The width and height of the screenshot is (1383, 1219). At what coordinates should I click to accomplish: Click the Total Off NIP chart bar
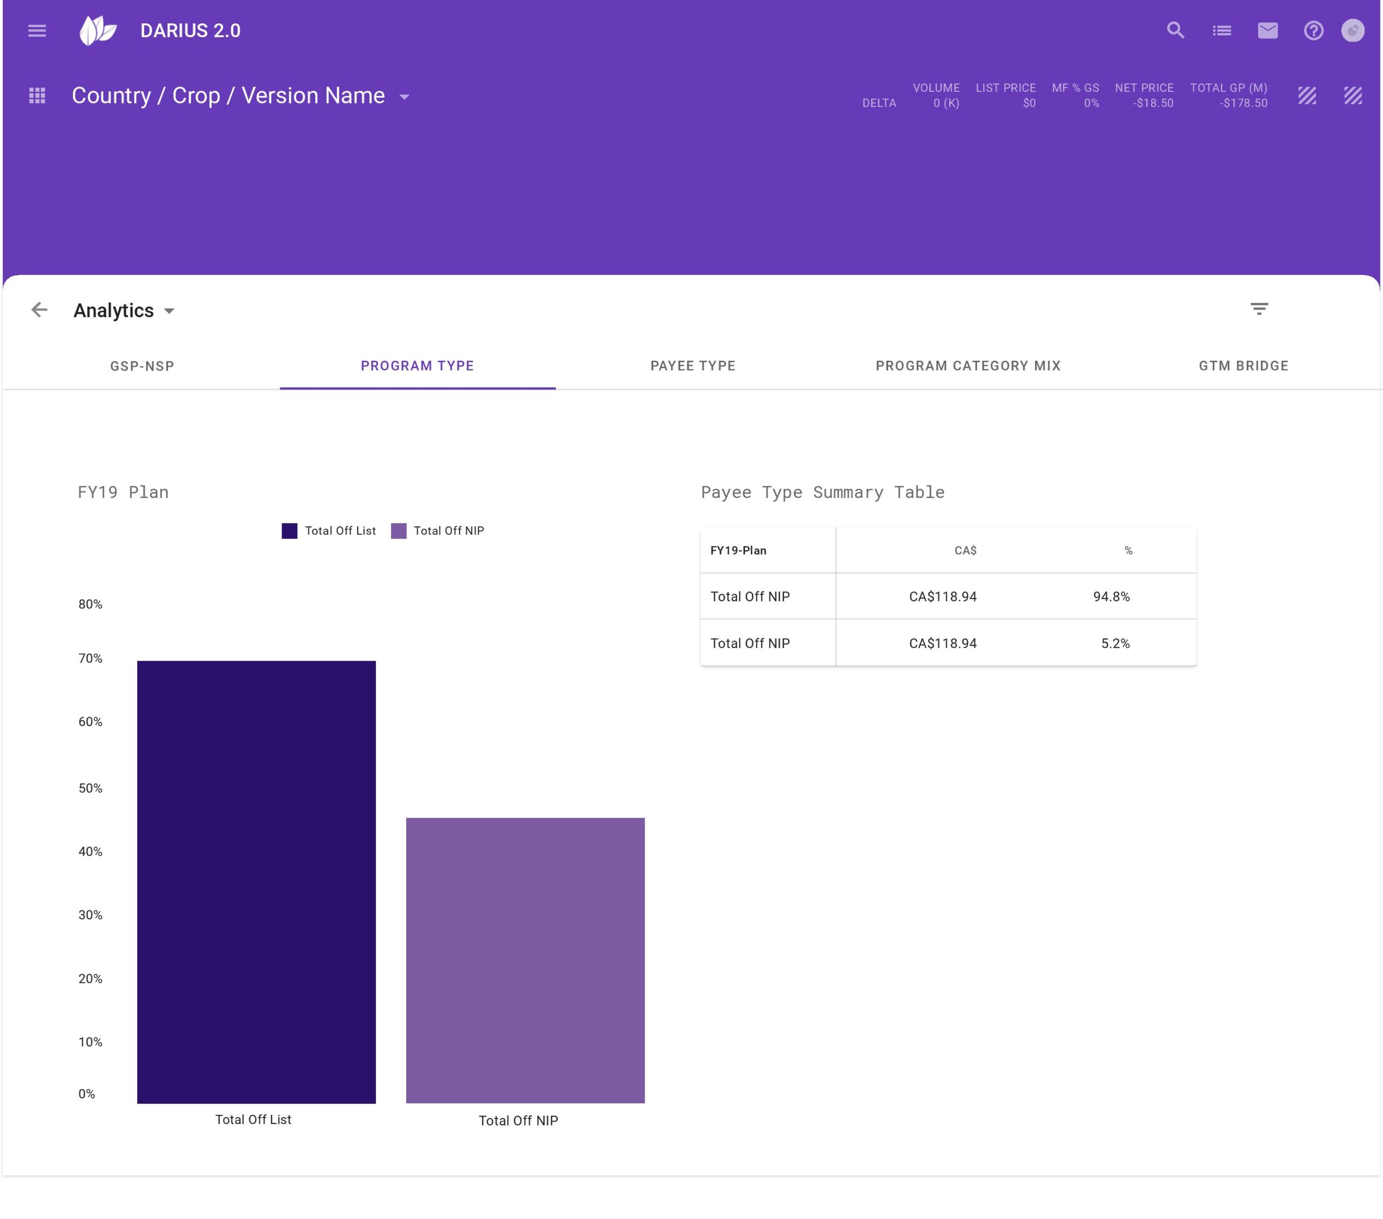tap(525, 960)
